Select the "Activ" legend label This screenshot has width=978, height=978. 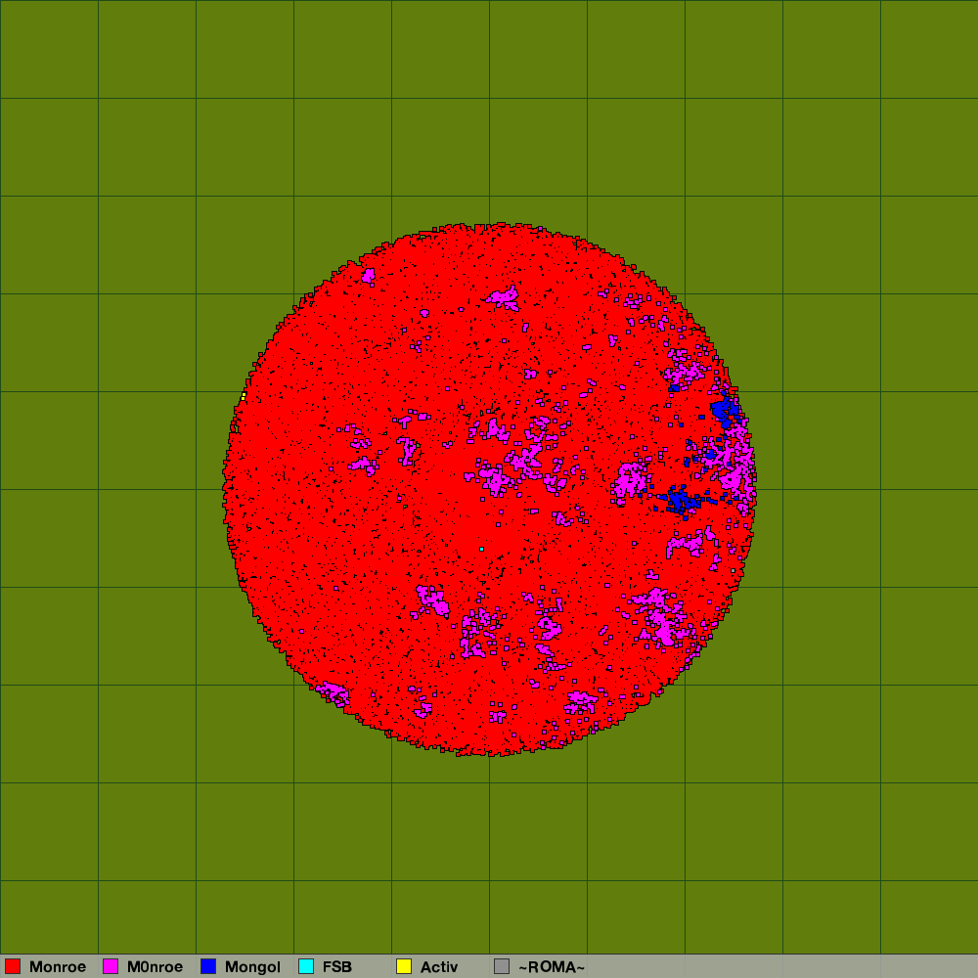point(439,967)
